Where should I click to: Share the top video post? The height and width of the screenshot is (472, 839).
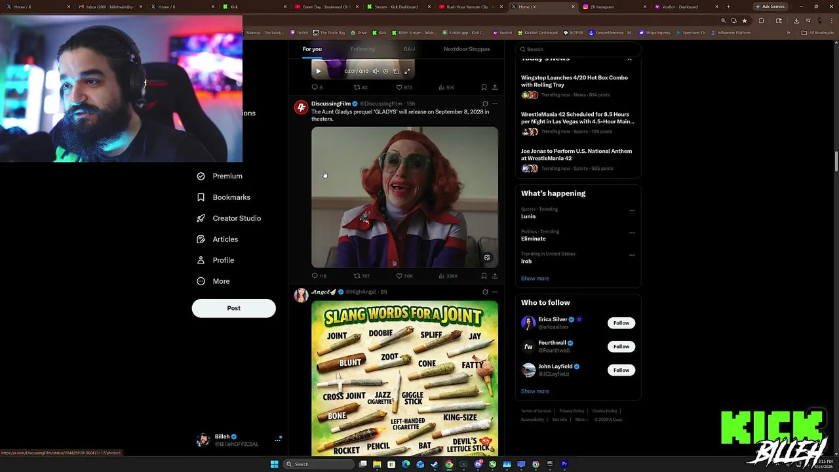(495, 87)
